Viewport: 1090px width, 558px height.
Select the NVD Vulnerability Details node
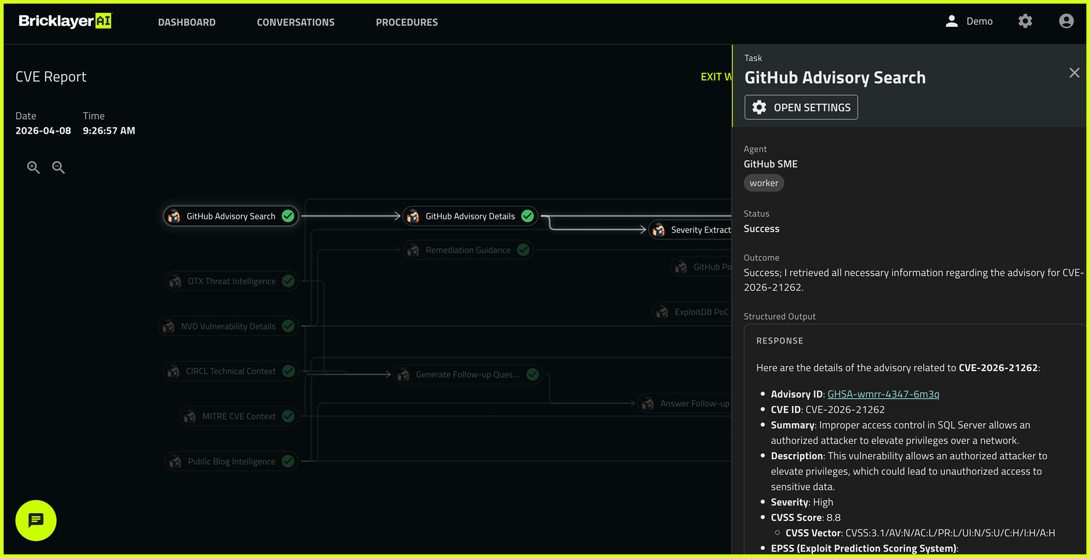click(228, 326)
